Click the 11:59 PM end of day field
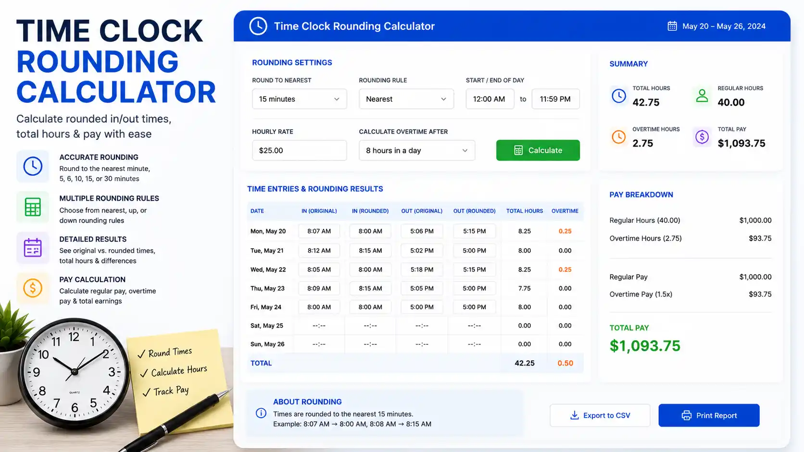The height and width of the screenshot is (452, 804). [555, 99]
